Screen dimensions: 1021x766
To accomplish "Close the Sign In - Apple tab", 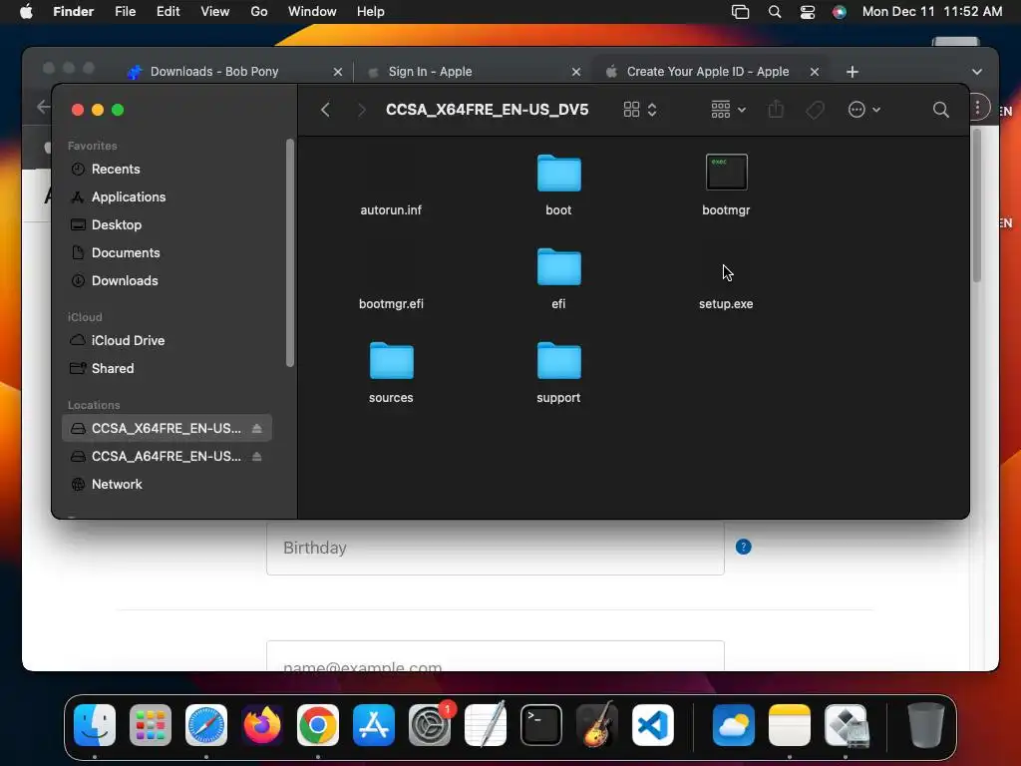I will 575,72.
